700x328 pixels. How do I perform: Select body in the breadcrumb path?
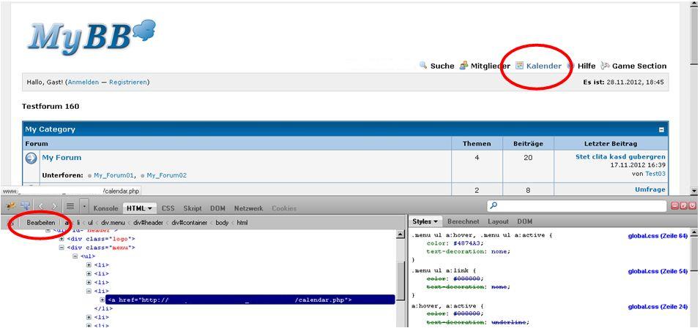pos(223,222)
